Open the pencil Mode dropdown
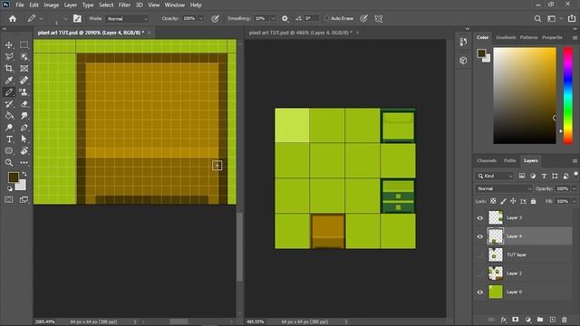The height and width of the screenshot is (326, 580). pyautogui.click(x=128, y=18)
